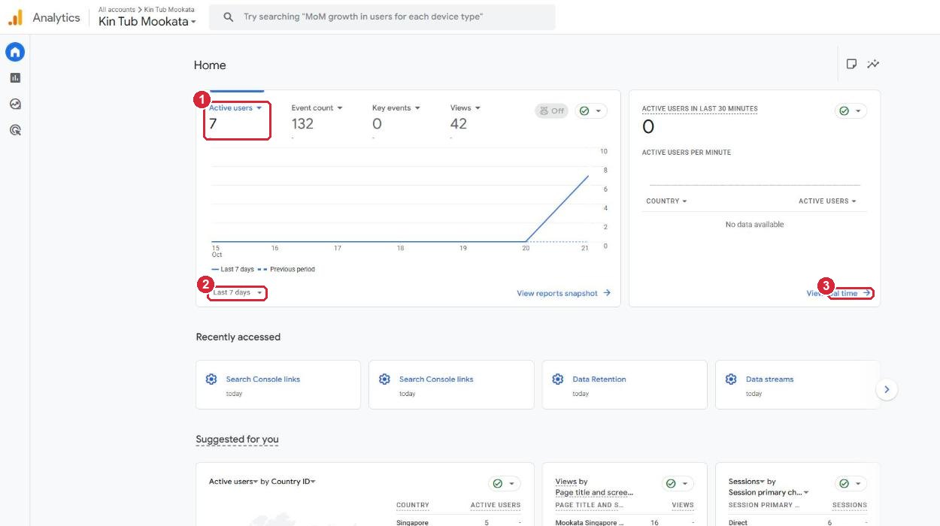
Task: Click the Last 7 days legend entry
Action: point(232,269)
